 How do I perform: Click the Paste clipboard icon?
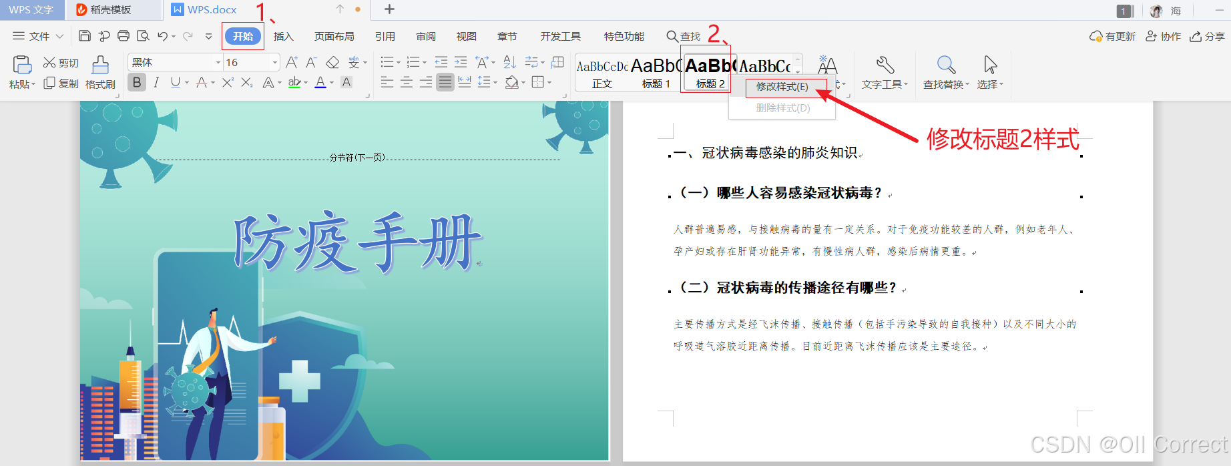(22, 65)
